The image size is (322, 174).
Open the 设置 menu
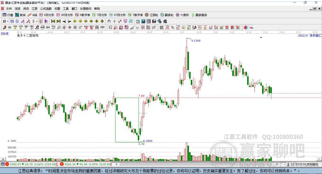tap(57, 8)
